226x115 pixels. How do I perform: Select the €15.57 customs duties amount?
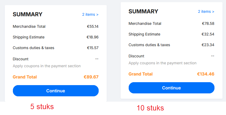pyautogui.click(x=93, y=48)
